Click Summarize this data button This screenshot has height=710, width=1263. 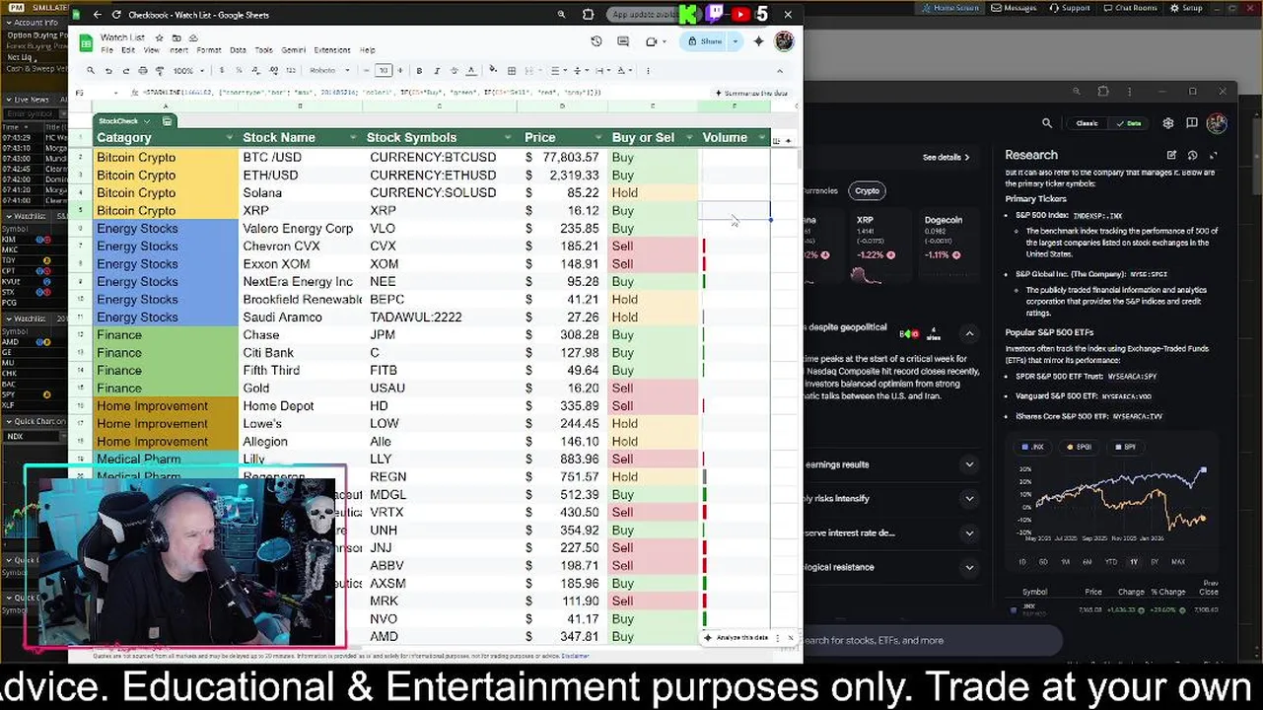point(753,93)
